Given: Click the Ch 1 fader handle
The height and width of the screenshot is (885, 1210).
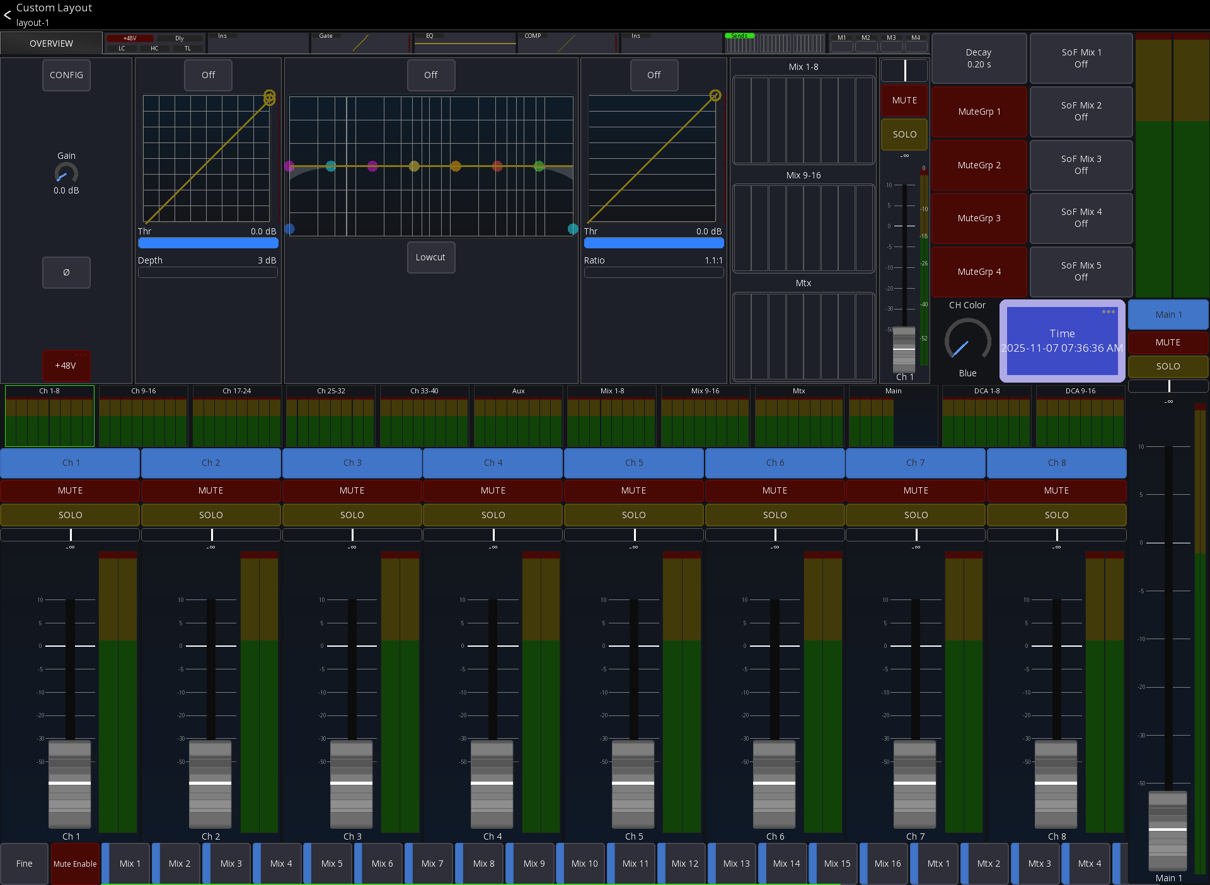Looking at the screenshot, I should coord(70,784).
